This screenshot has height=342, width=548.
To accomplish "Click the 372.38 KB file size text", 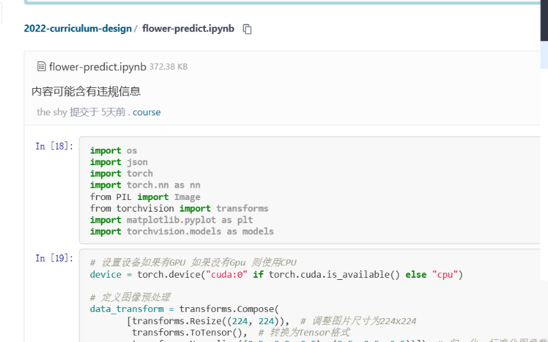I will 169,67.
